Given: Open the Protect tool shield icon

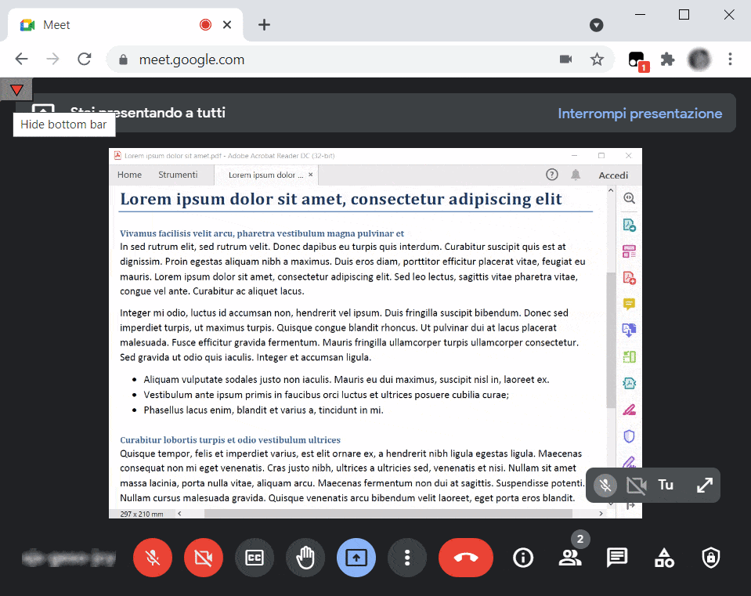Looking at the screenshot, I should tap(629, 435).
